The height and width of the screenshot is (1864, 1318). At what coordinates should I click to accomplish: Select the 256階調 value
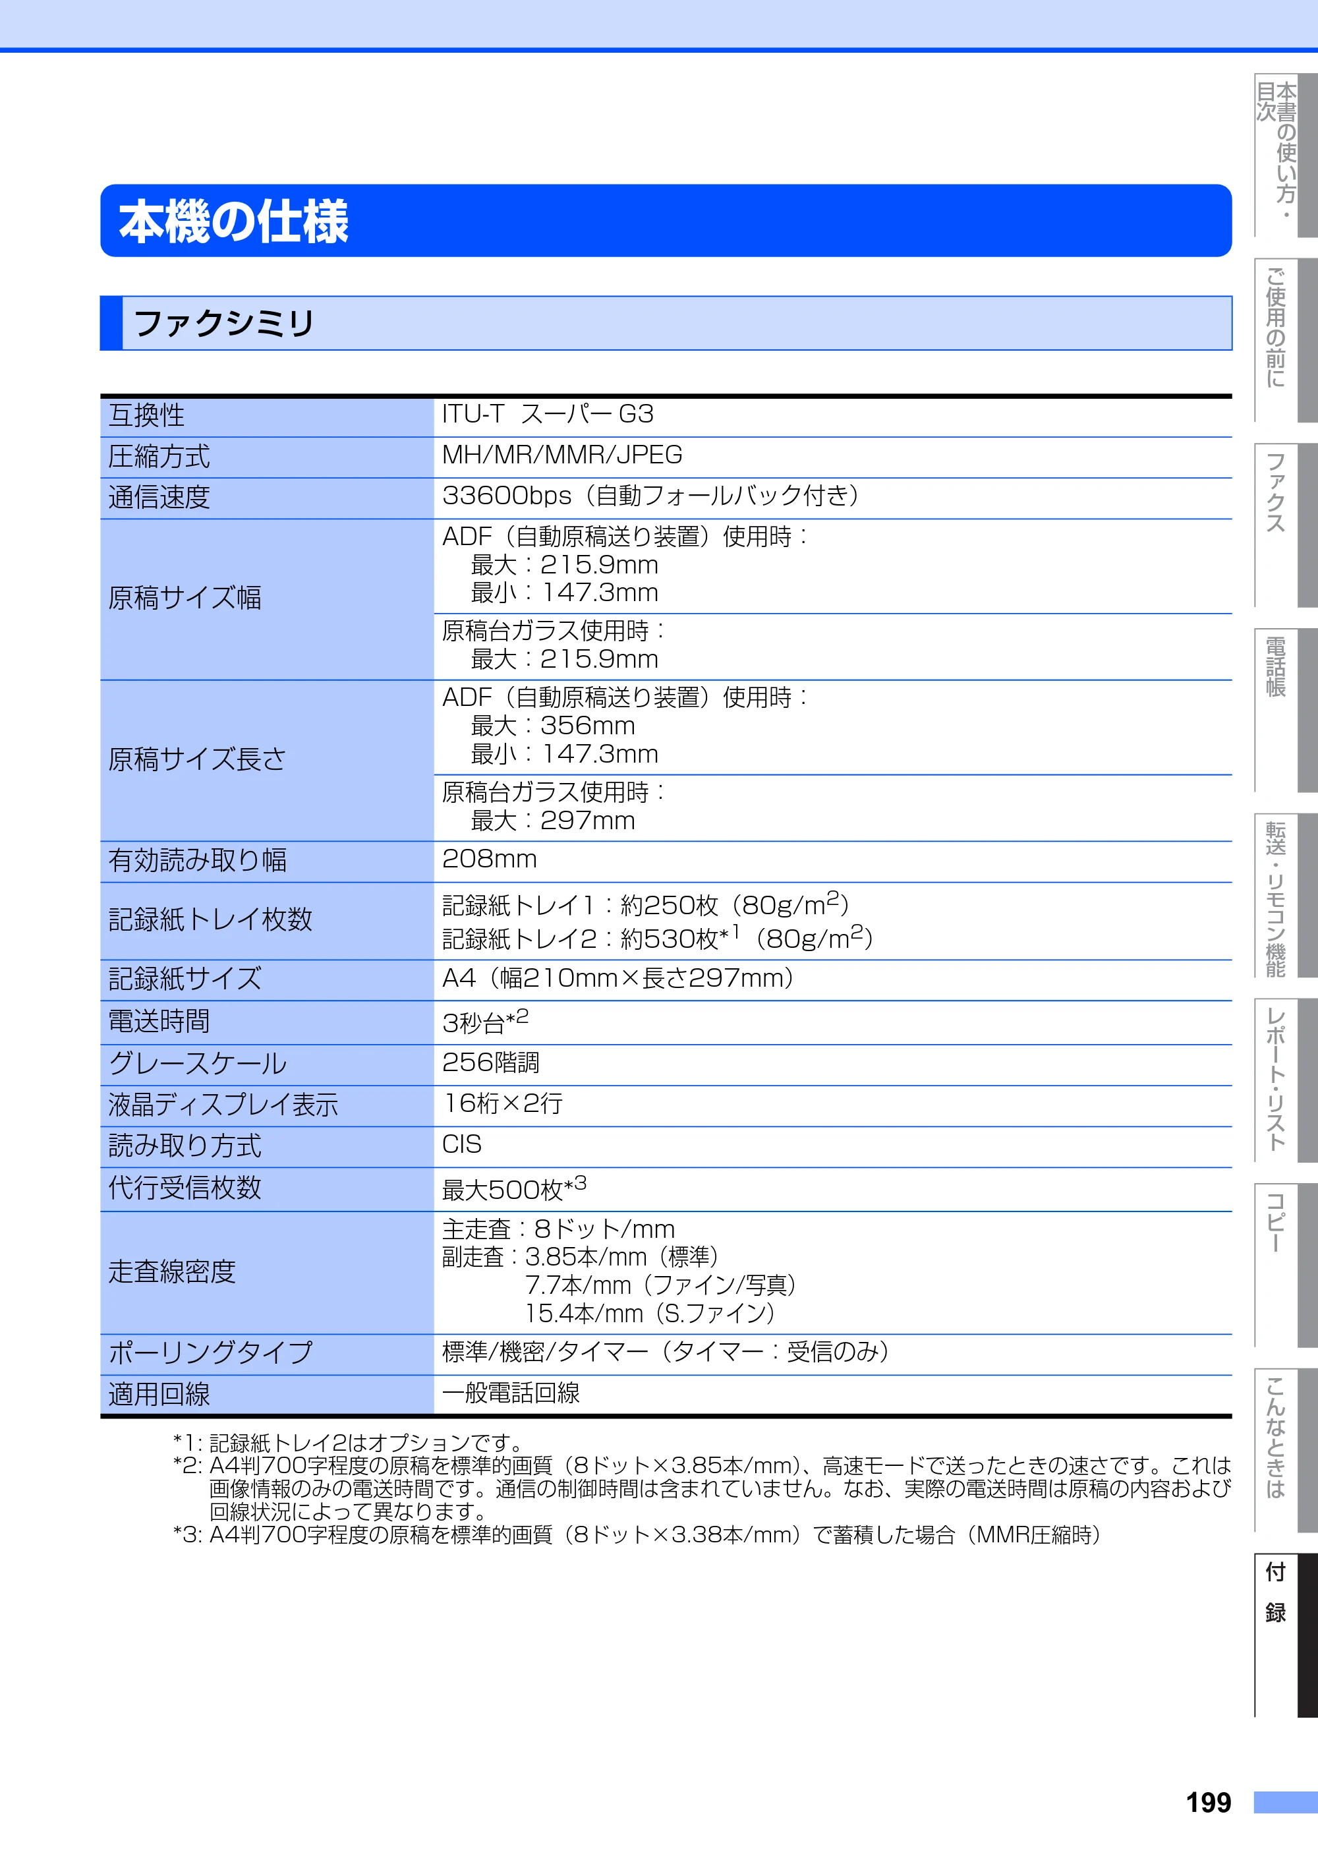click(491, 1063)
